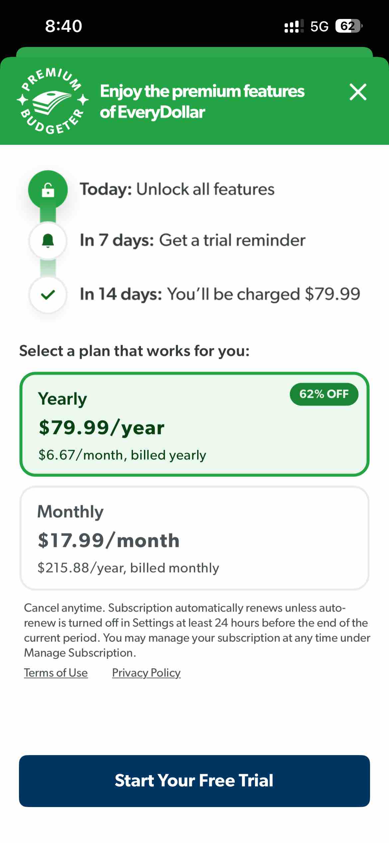Viewport: 389px width, 843px height.
Task: Tap Start Your Free Trial
Action: (x=194, y=781)
